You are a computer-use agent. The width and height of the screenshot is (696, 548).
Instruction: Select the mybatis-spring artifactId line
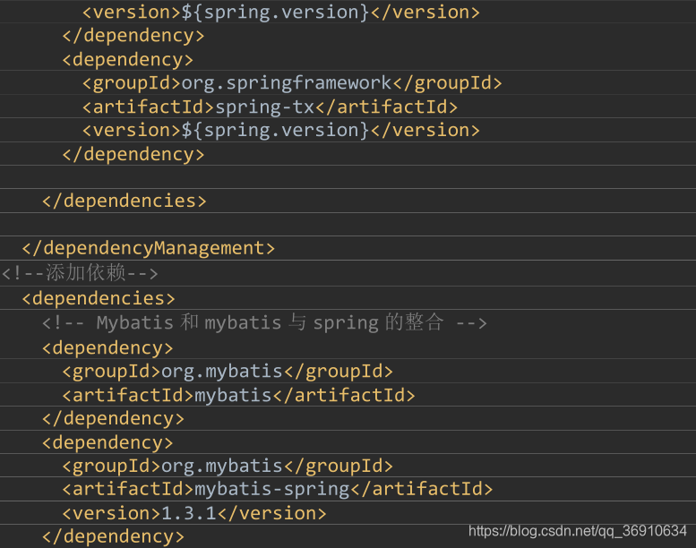click(278, 489)
